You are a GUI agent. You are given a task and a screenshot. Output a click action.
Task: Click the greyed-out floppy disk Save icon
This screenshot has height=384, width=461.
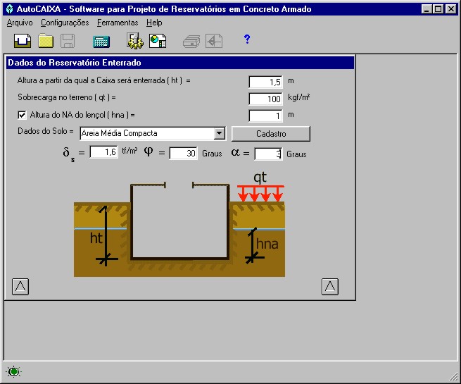[68, 41]
